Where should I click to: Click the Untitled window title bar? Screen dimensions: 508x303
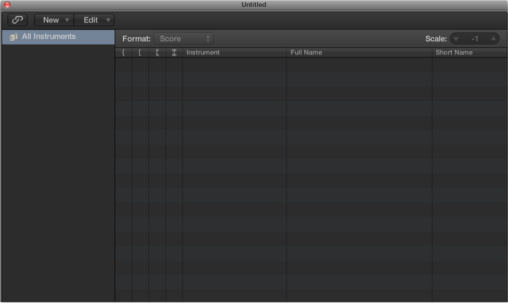[254, 5]
